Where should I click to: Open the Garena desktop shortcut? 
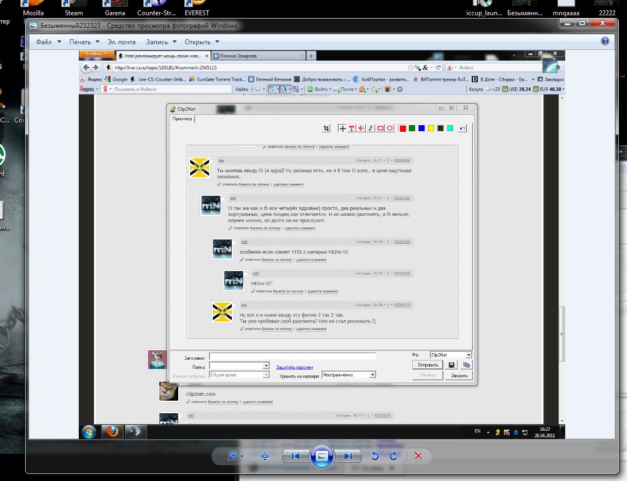pos(115,8)
